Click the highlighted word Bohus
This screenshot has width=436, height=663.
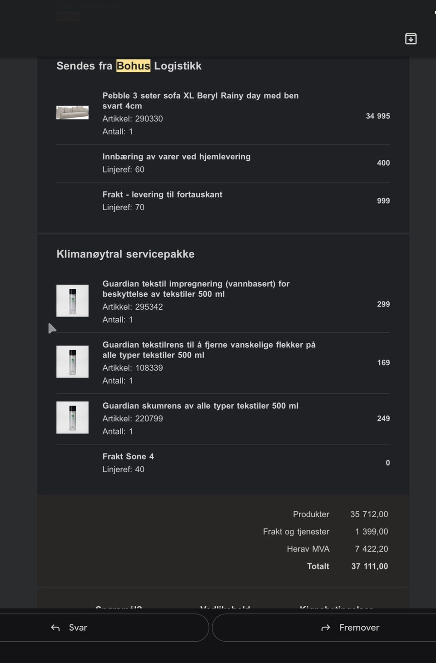tap(133, 66)
